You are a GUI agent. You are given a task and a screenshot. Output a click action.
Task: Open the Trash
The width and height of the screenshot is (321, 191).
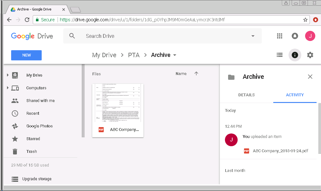pos(31,151)
